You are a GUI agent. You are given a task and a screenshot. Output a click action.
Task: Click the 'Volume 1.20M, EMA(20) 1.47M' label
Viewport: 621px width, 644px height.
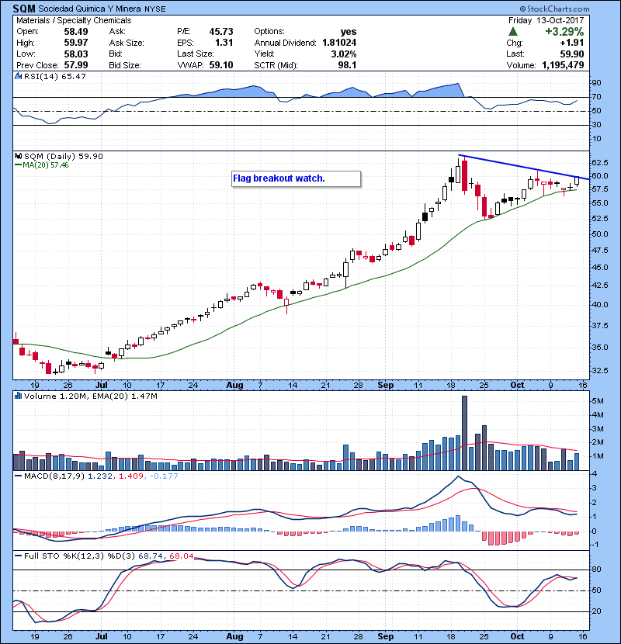point(90,396)
